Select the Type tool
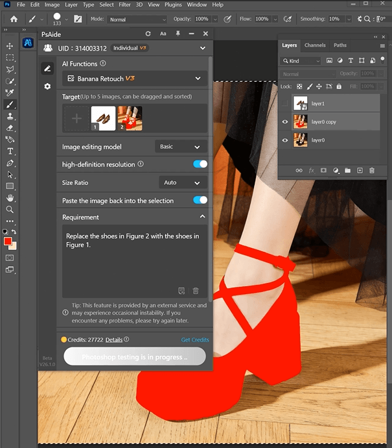This screenshot has height=448, width=392. point(10,151)
